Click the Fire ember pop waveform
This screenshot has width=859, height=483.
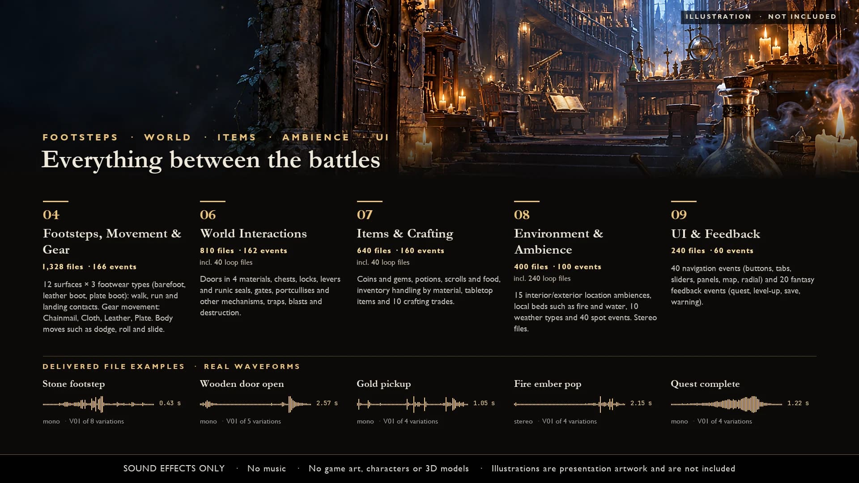coord(570,404)
